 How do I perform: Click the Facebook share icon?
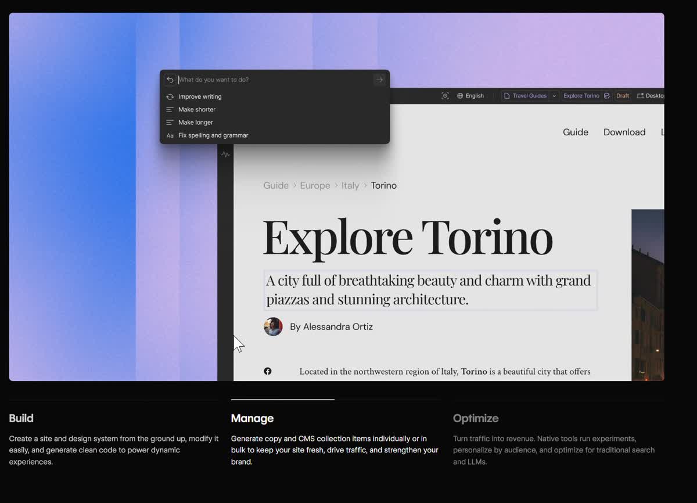[268, 371]
